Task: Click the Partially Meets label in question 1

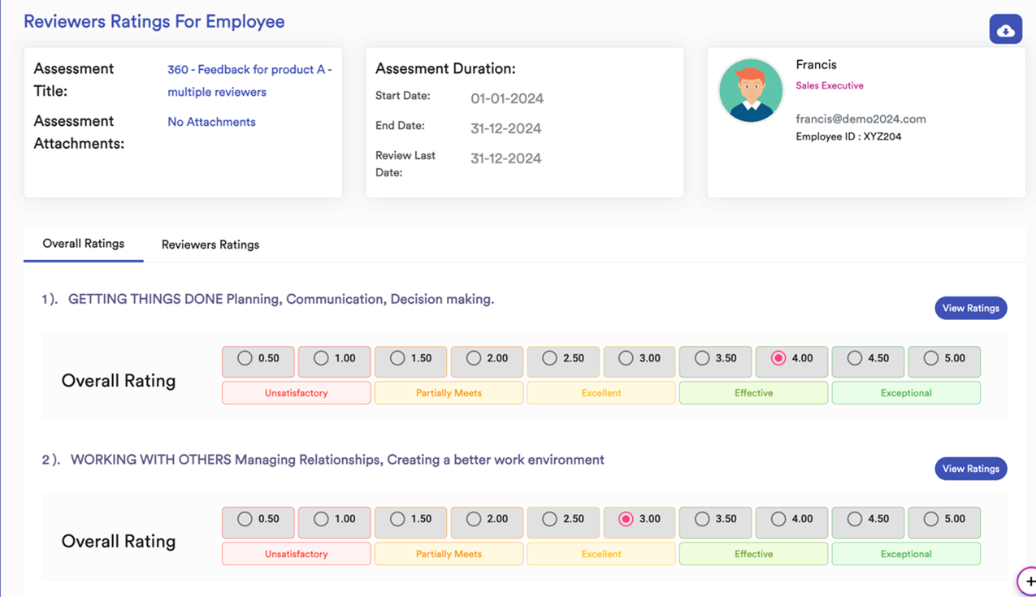Action: pos(449,393)
